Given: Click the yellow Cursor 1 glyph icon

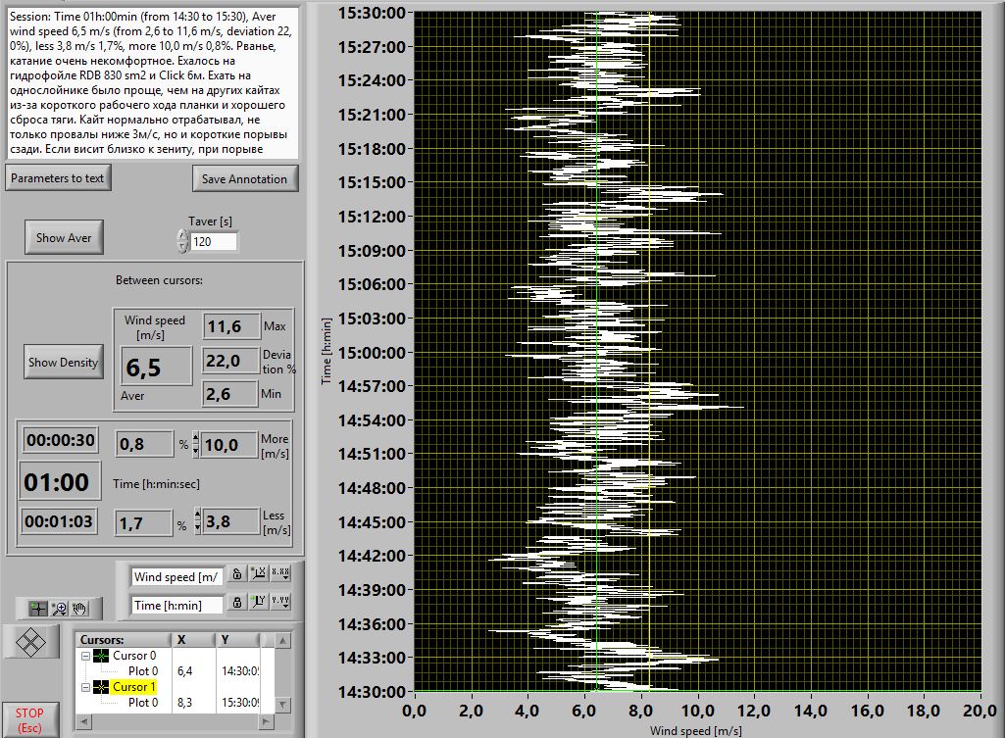Looking at the screenshot, I should [x=101, y=687].
